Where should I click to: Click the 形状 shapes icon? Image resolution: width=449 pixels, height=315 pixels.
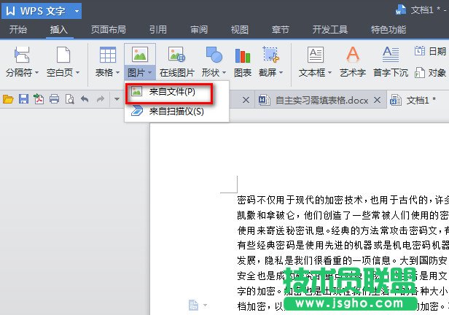tap(214, 55)
